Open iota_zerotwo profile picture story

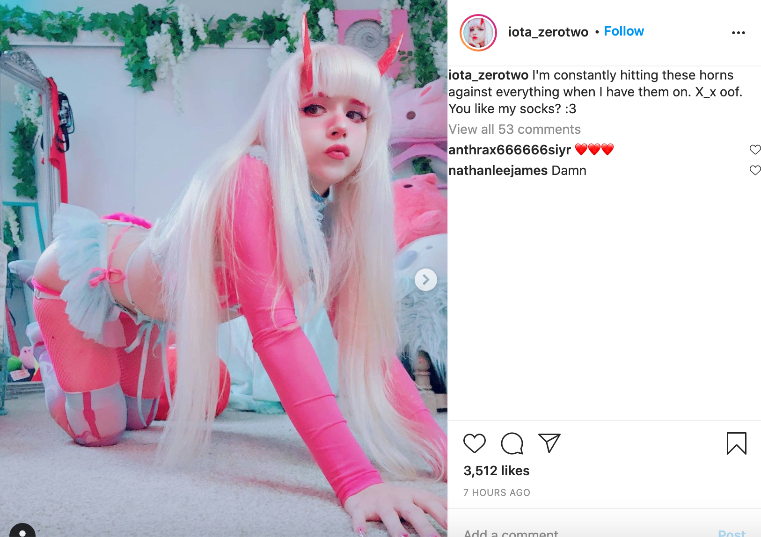(x=478, y=32)
